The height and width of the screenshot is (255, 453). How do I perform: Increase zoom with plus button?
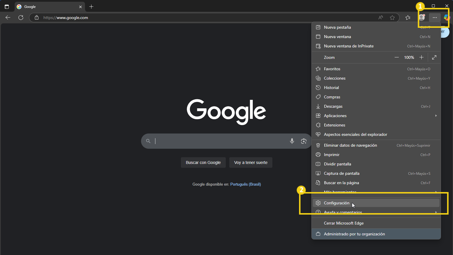pos(421,57)
